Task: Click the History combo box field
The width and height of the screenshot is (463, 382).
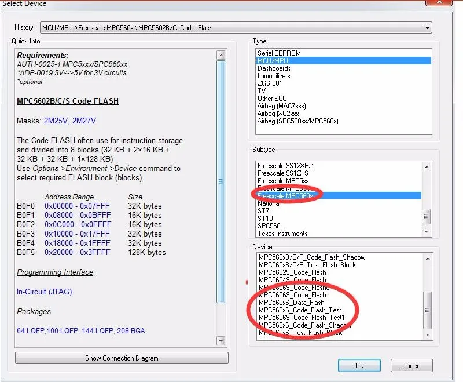Action: pyautogui.click(x=236, y=28)
